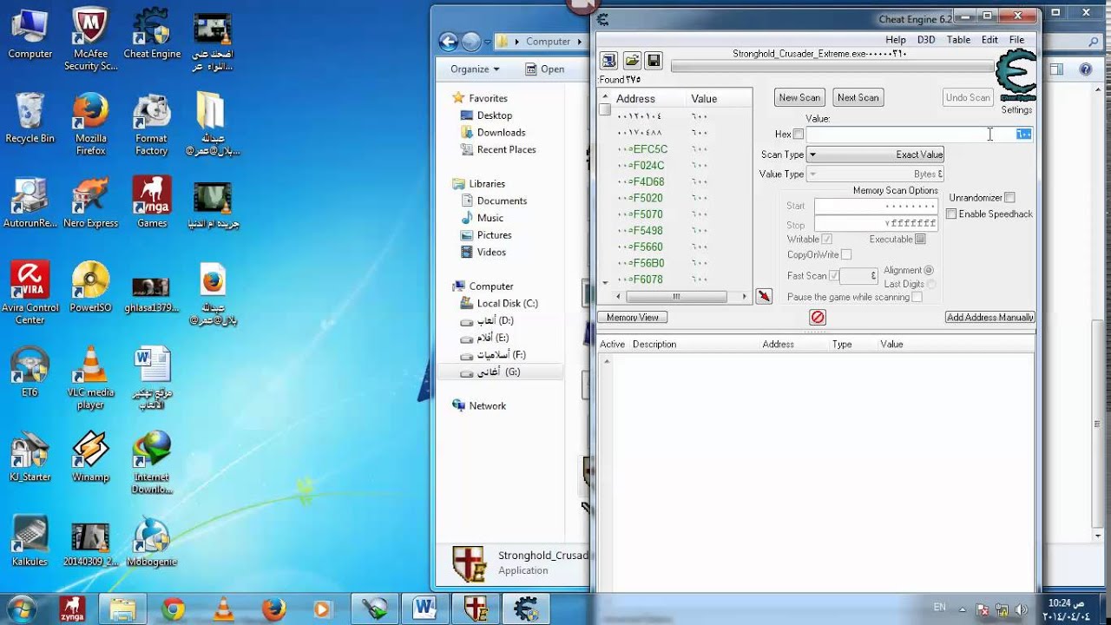Open Cheat Engine Help menu

[x=896, y=40]
